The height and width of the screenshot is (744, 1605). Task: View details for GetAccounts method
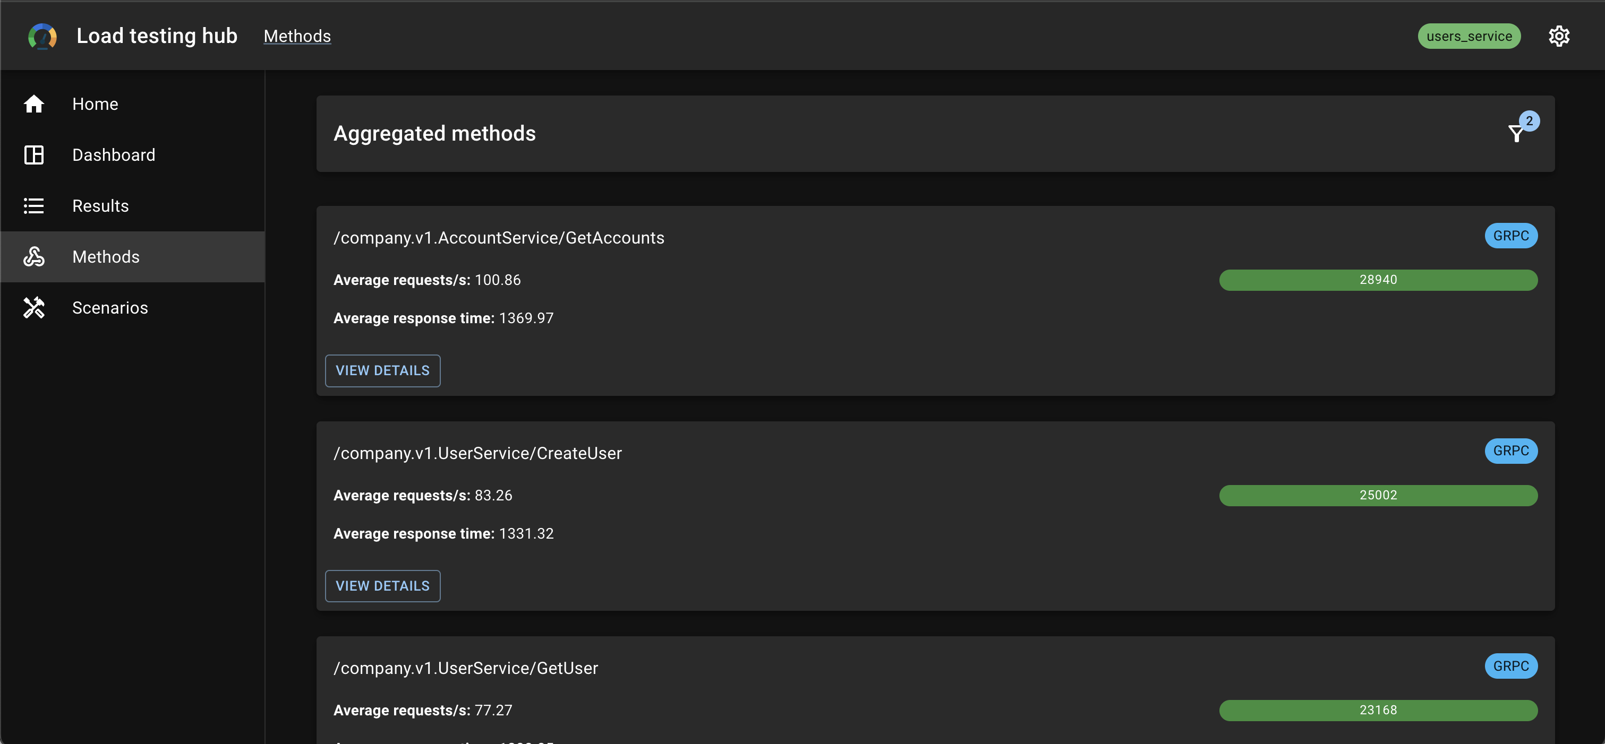pyautogui.click(x=382, y=370)
